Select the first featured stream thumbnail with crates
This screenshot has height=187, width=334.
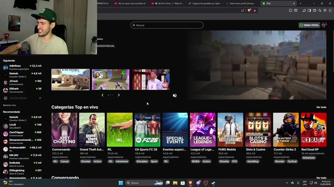(70, 79)
